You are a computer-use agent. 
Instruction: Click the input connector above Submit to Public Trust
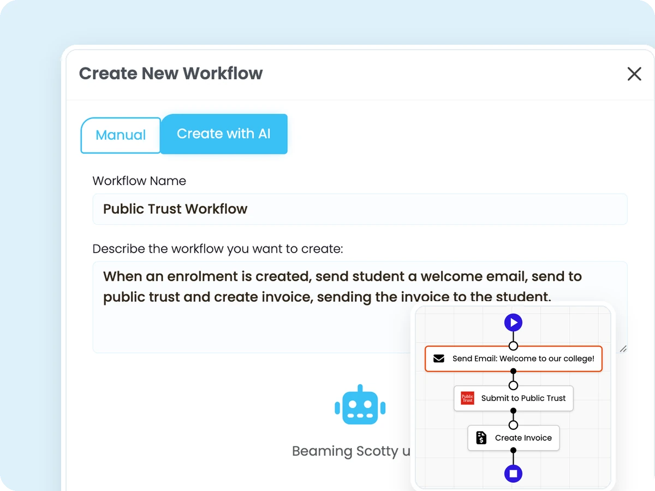[513, 386]
